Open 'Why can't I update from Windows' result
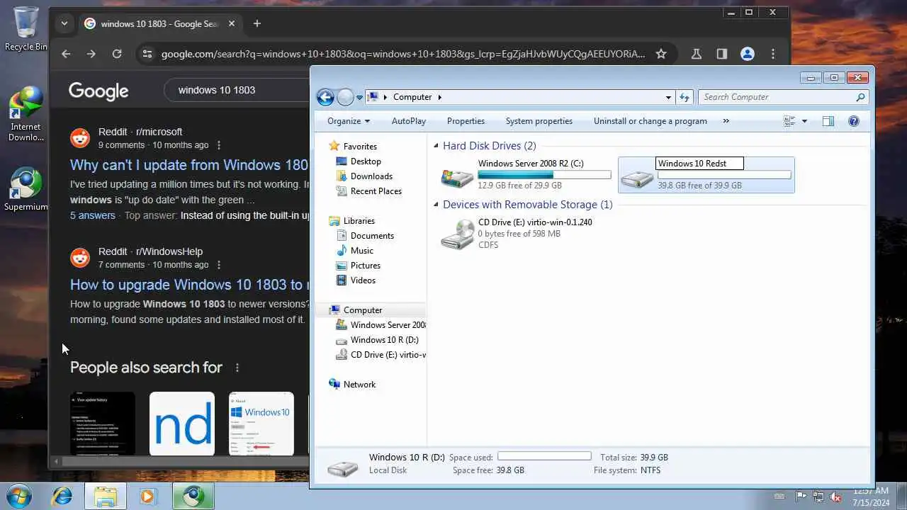Viewport: 907px width, 510px height. point(189,165)
